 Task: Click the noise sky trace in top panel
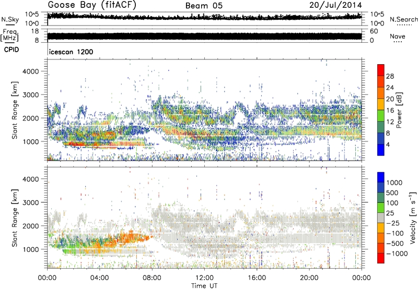tap(204, 17)
